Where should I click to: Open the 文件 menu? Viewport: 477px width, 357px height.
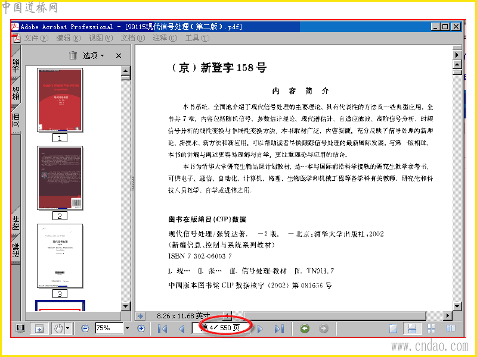[x=36, y=38]
